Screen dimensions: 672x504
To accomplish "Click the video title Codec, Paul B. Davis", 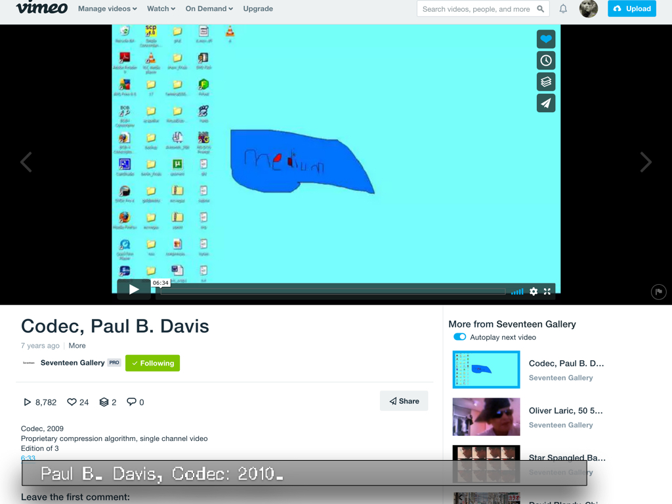I will click(x=115, y=326).
